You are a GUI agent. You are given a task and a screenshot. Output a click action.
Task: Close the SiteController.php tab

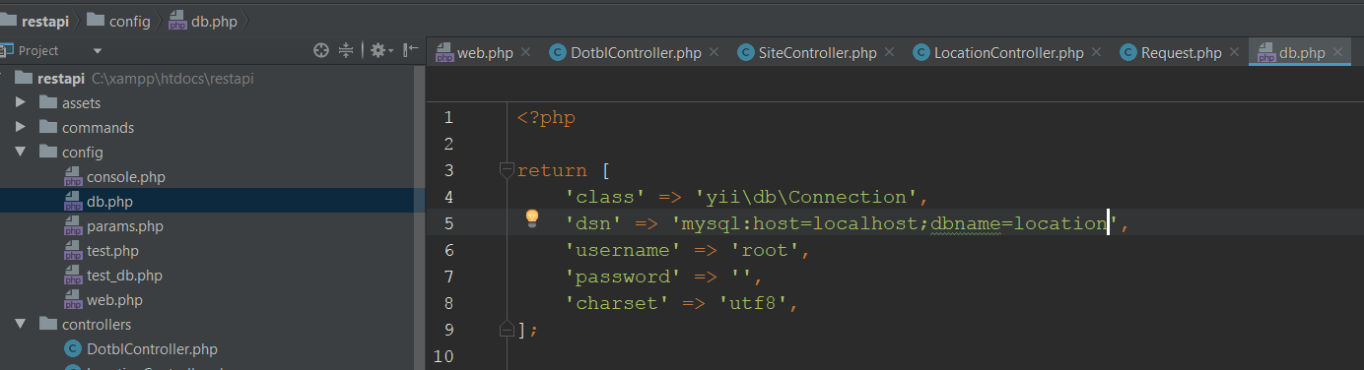pos(889,52)
